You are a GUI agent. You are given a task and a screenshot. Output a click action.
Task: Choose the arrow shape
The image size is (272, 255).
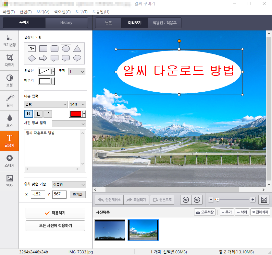pos(43,58)
